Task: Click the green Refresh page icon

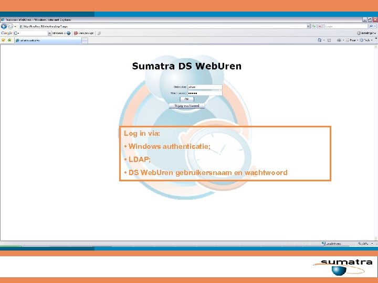Action: point(314,26)
